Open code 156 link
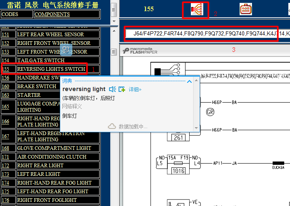The image size is (290, 206). pos(5,78)
